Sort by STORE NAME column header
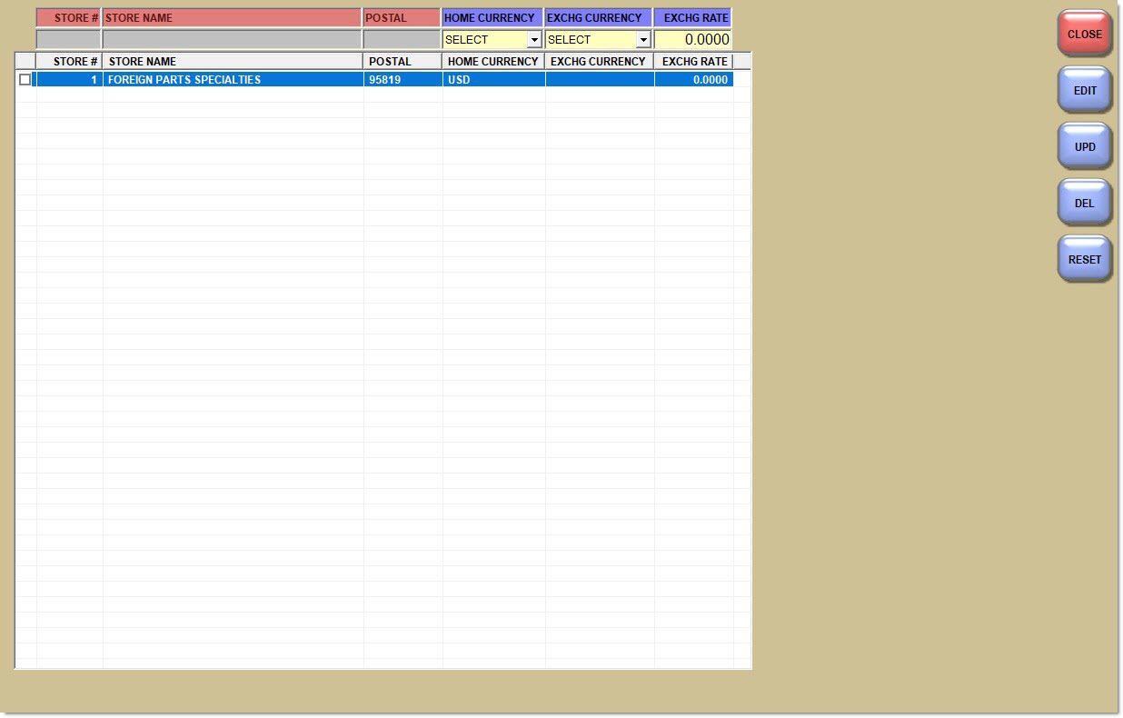1123x718 pixels. [x=233, y=62]
